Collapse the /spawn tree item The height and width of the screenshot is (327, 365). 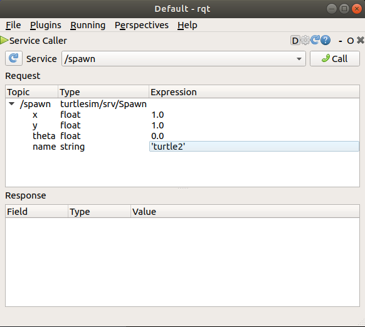[x=12, y=104]
